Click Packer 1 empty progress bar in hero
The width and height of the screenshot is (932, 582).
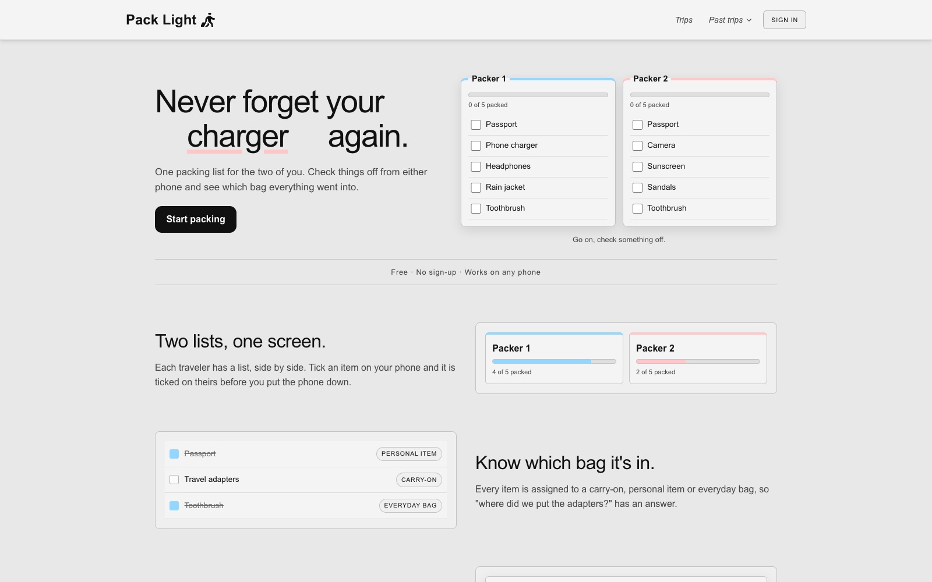click(538, 95)
